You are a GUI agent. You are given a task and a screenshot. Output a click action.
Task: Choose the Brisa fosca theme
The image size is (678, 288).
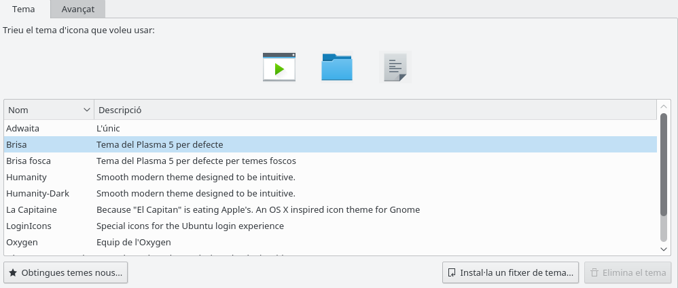coord(29,161)
